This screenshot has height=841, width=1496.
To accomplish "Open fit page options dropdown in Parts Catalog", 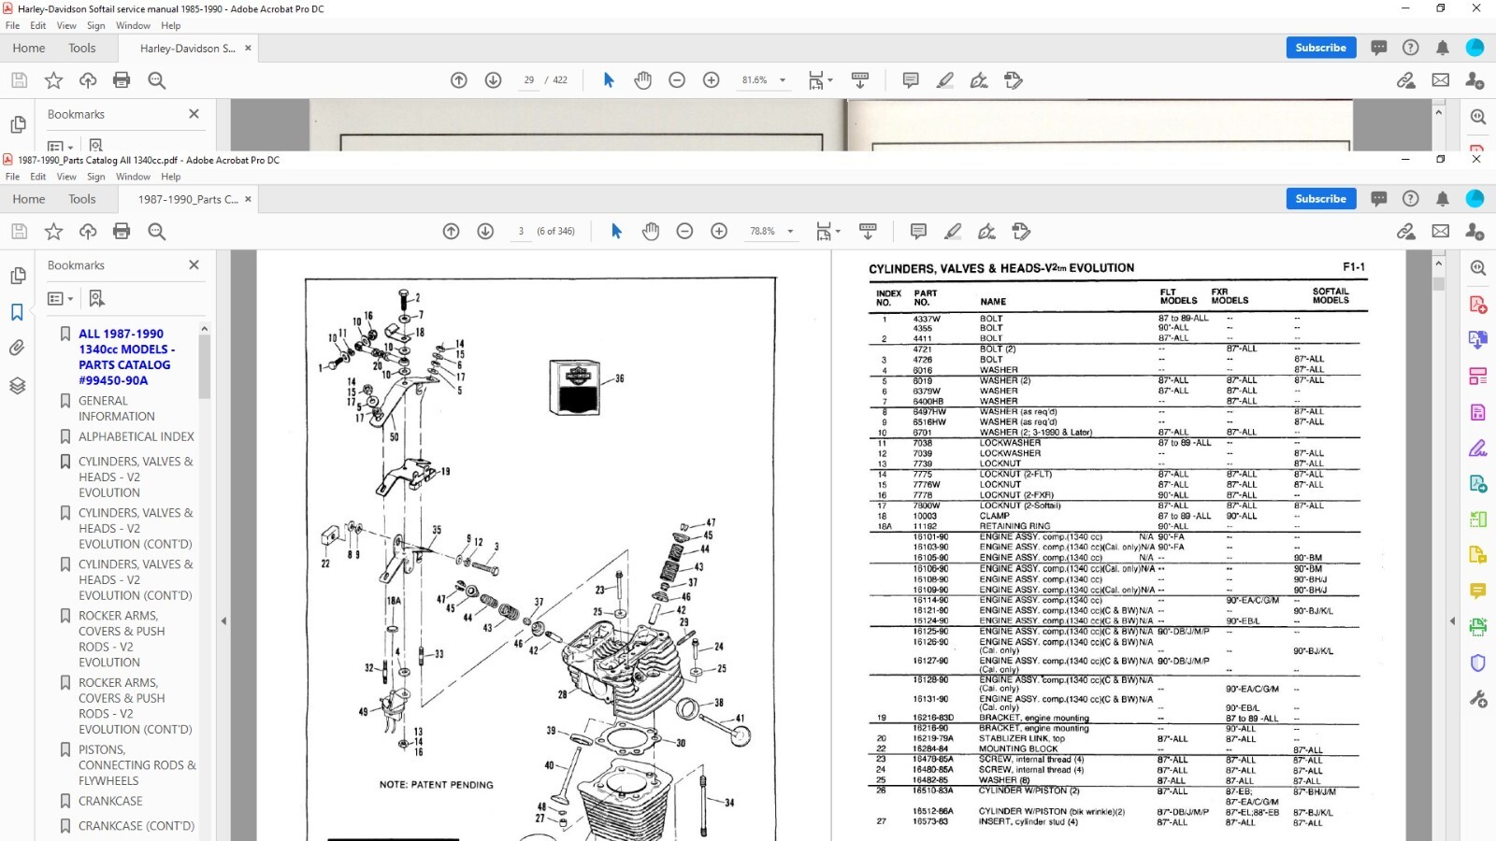I will (827, 231).
